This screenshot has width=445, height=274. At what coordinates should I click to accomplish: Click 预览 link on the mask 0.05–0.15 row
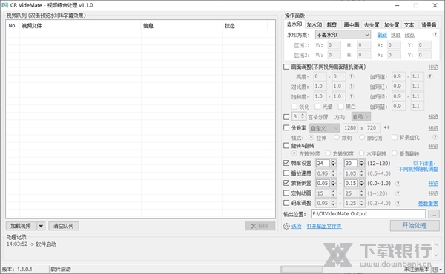(x=433, y=184)
